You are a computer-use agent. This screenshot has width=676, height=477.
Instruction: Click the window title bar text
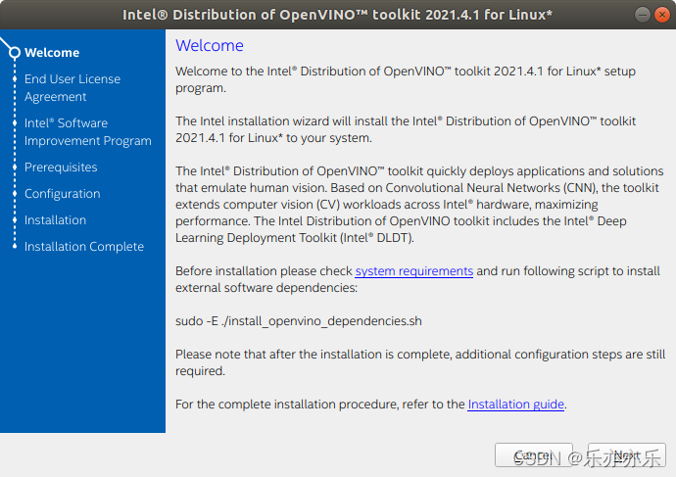pyautogui.click(x=337, y=15)
